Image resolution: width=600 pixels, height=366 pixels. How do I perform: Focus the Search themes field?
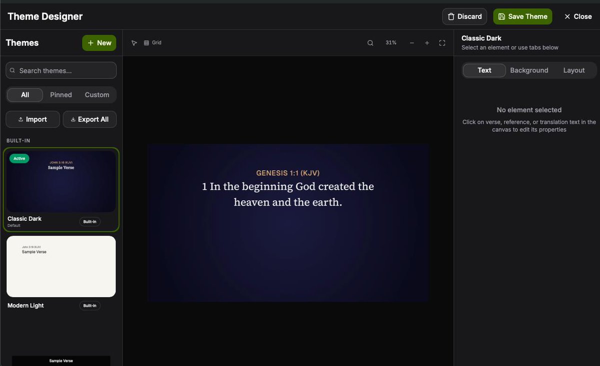click(x=61, y=70)
